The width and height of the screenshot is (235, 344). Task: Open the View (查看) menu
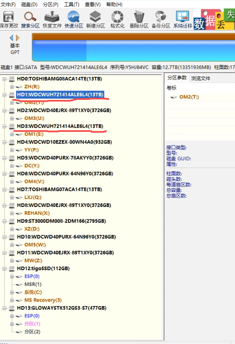tap(93, 4)
